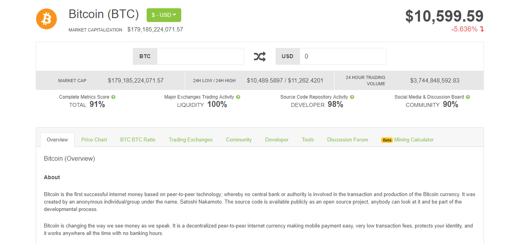Click the 24H low / high price range
515x244 pixels.
[x=285, y=81]
